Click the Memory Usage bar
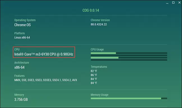 tap(129, 98)
